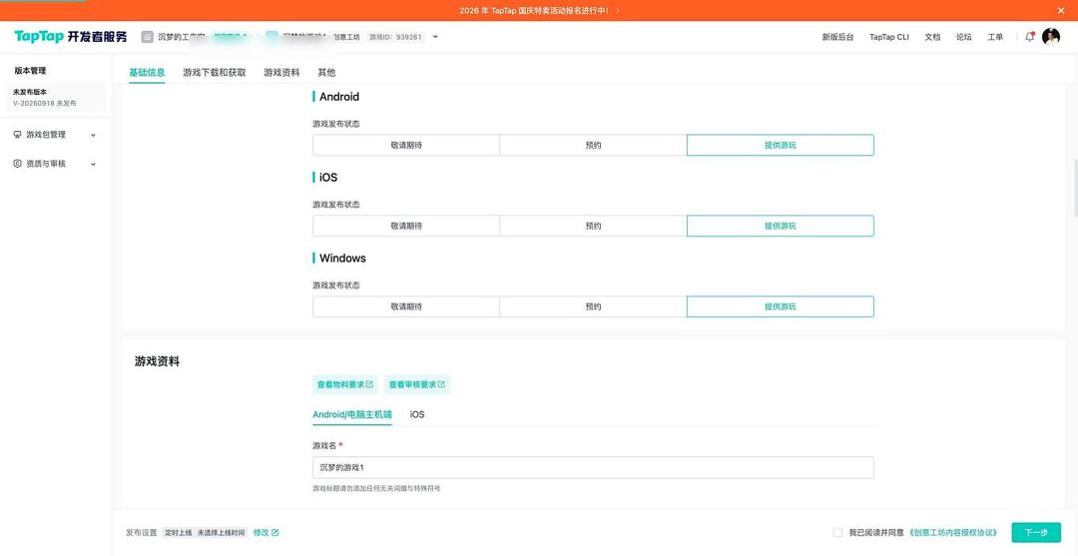Select 敬请期待 for iOS release status
1078x556 pixels.
(x=406, y=227)
